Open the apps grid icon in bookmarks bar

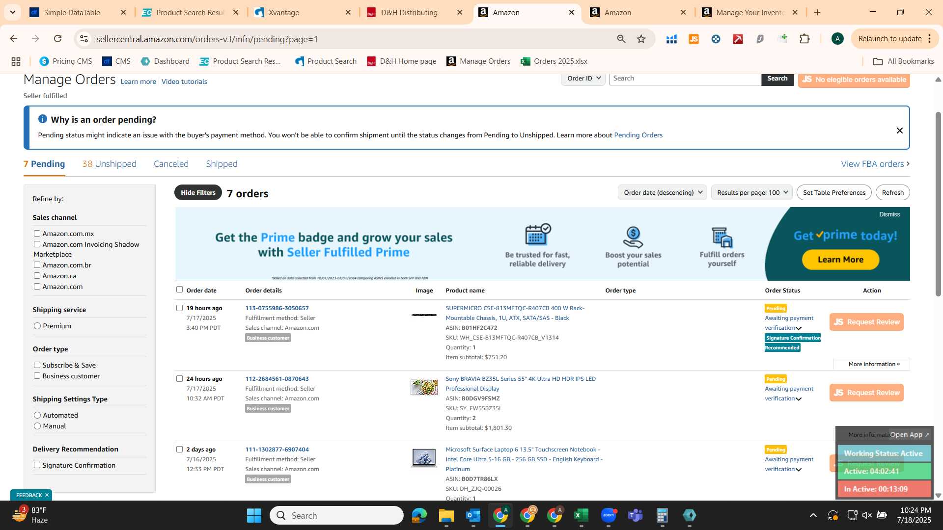16,61
